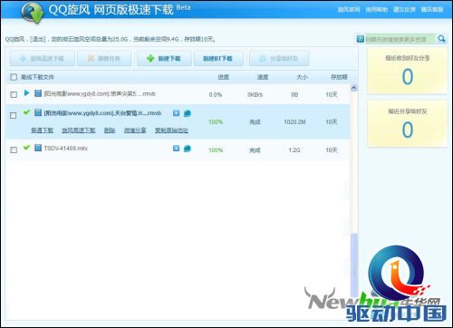Click share icon on TSDV-41469.mkv row
Image resolution: width=453 pixels, height=328 pixels.
(x=188, y=149)
